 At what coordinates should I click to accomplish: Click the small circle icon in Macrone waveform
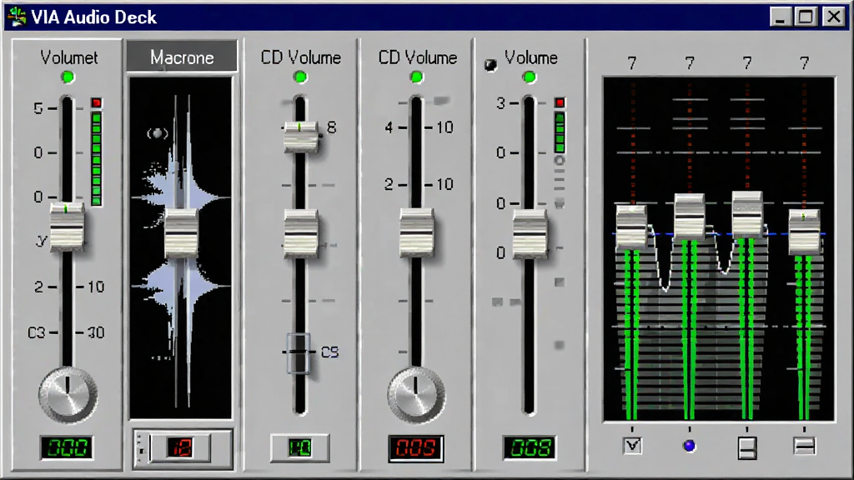pos(158,133)
